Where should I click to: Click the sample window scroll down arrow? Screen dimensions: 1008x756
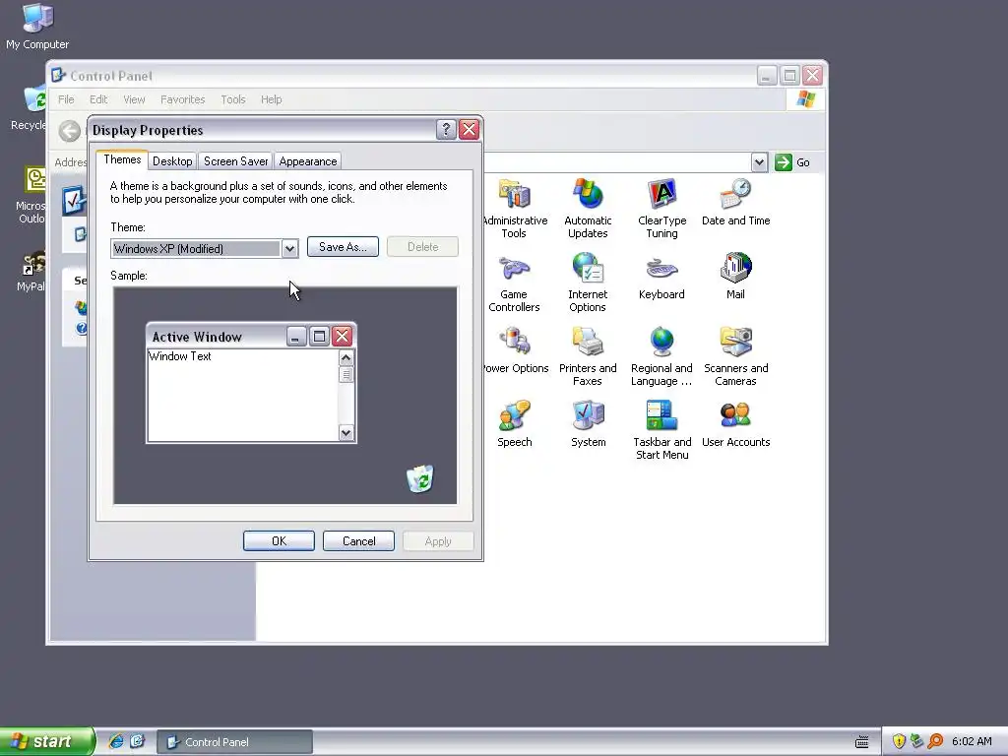(x=346, y=433)
